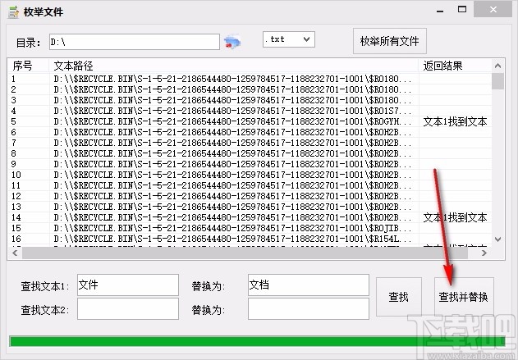
Task: Select list row number 7
Action: 250,143
